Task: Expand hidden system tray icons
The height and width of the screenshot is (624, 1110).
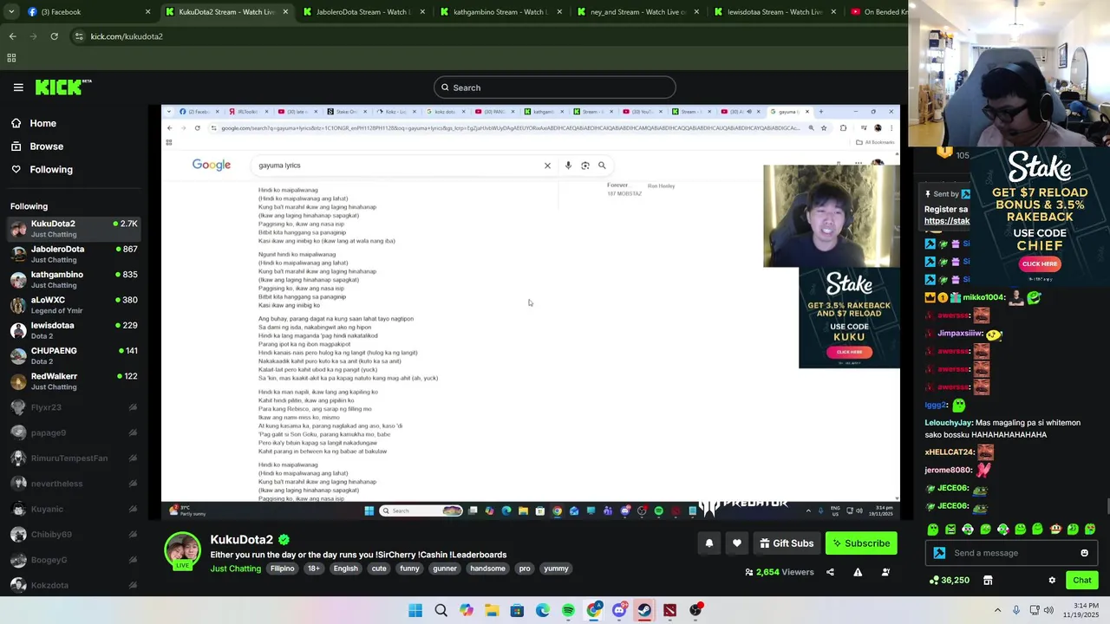Action: (x=997, y=610)
